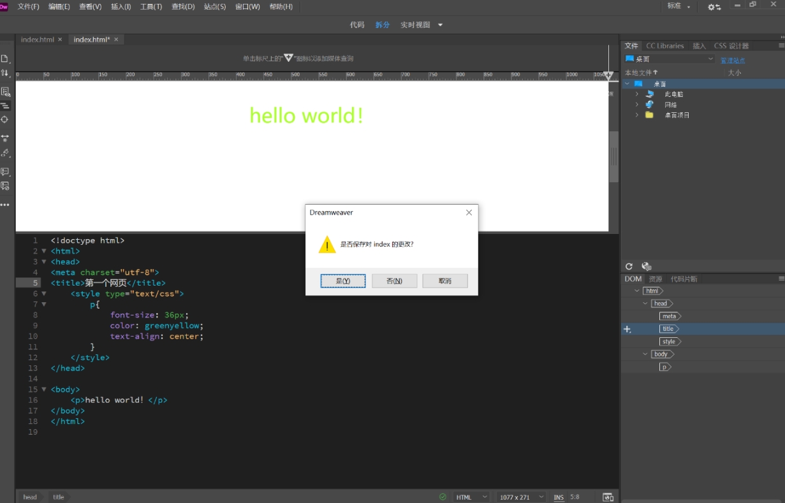Select the title node in DOM panel
This screenshot has width=785, height=503.
(668, 329)
